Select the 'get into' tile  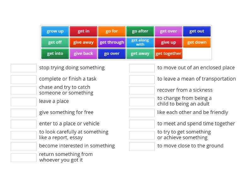coord(55,54)
